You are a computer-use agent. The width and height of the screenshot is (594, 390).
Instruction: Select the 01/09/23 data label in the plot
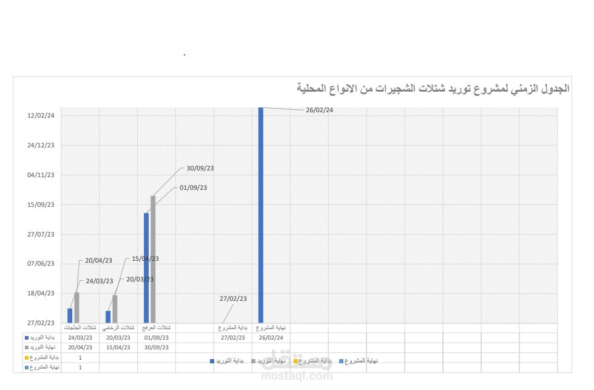193,188
